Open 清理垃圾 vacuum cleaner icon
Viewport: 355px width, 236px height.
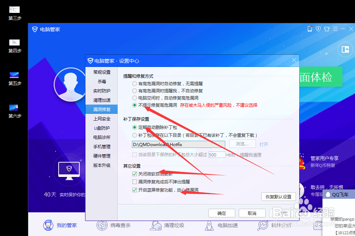[x=155, y=225]
